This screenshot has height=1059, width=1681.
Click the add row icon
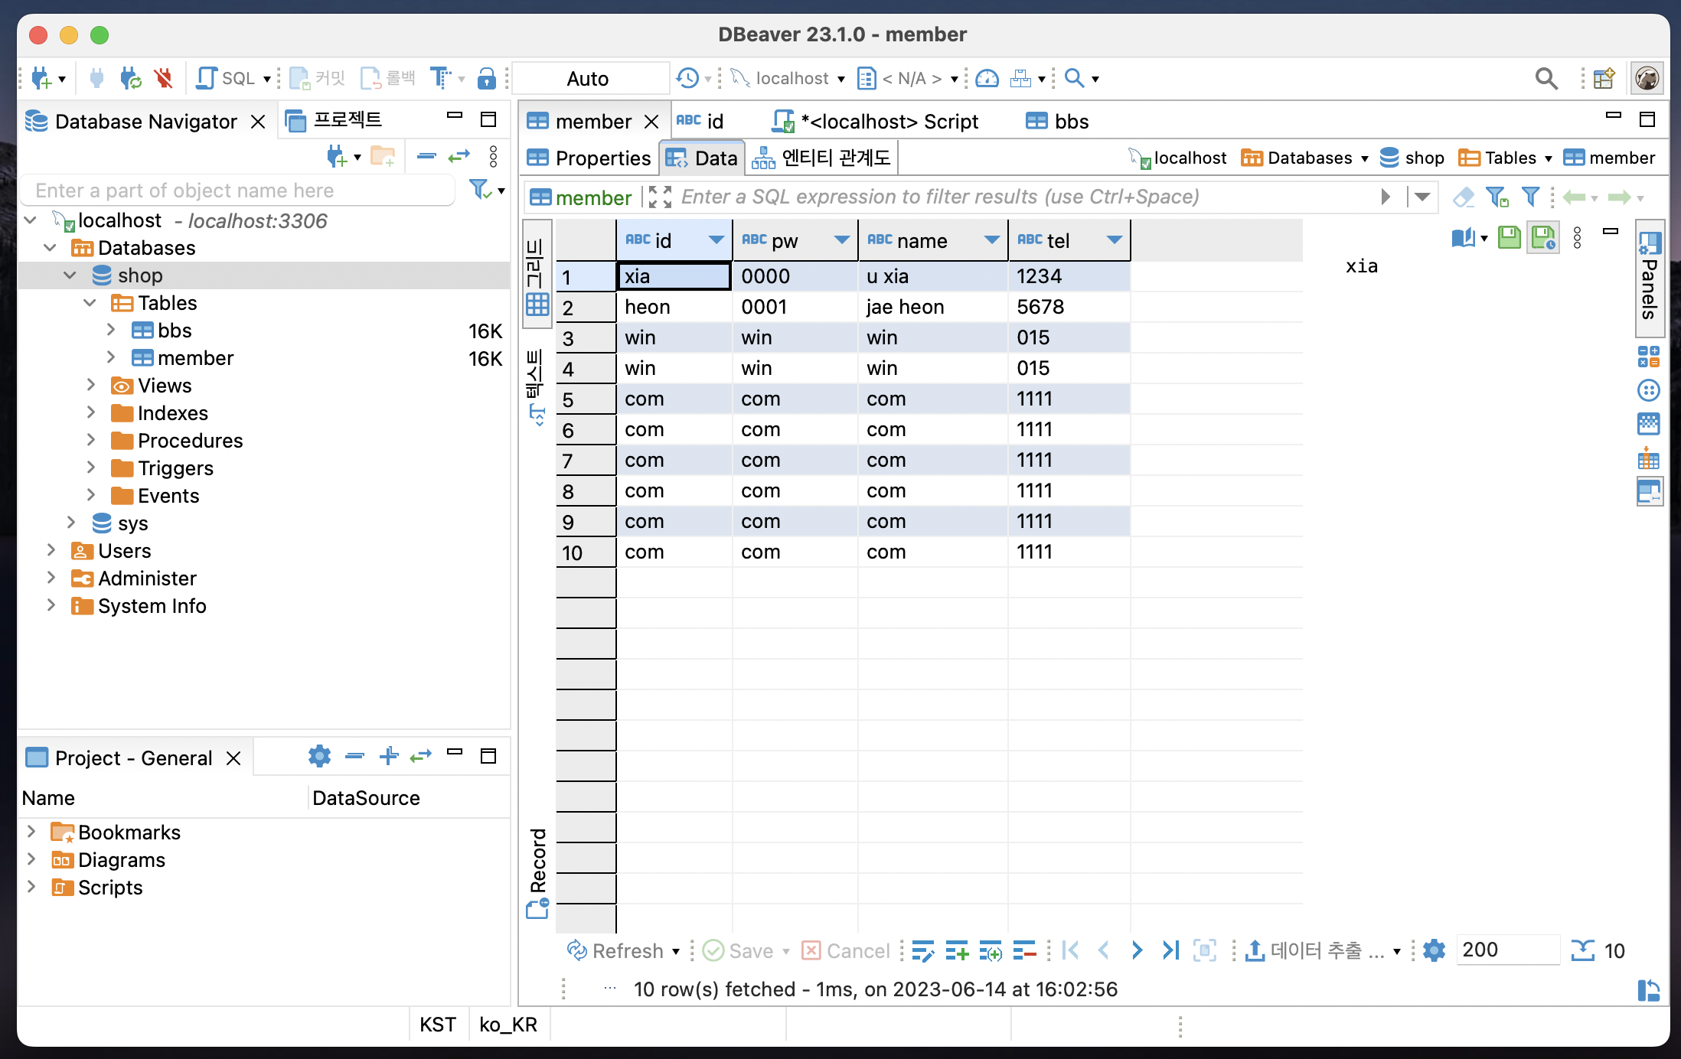[x=956, y=950]
